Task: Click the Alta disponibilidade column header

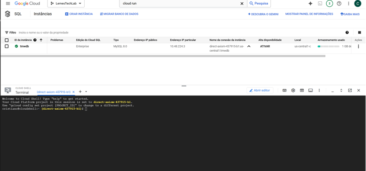Action: point(270,40)
